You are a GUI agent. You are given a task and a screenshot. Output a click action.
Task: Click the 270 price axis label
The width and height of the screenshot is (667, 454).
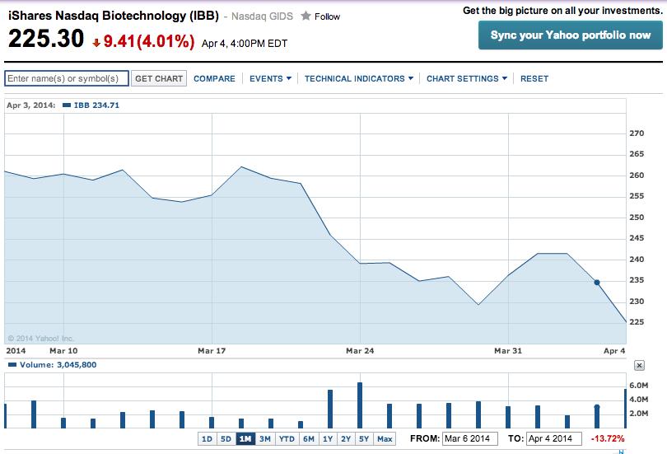coord(637,133)
